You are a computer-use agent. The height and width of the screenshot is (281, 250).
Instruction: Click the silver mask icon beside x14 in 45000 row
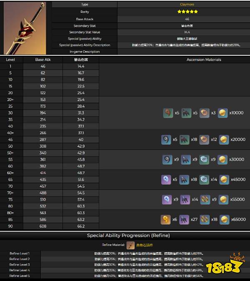[x=204, y=179]
